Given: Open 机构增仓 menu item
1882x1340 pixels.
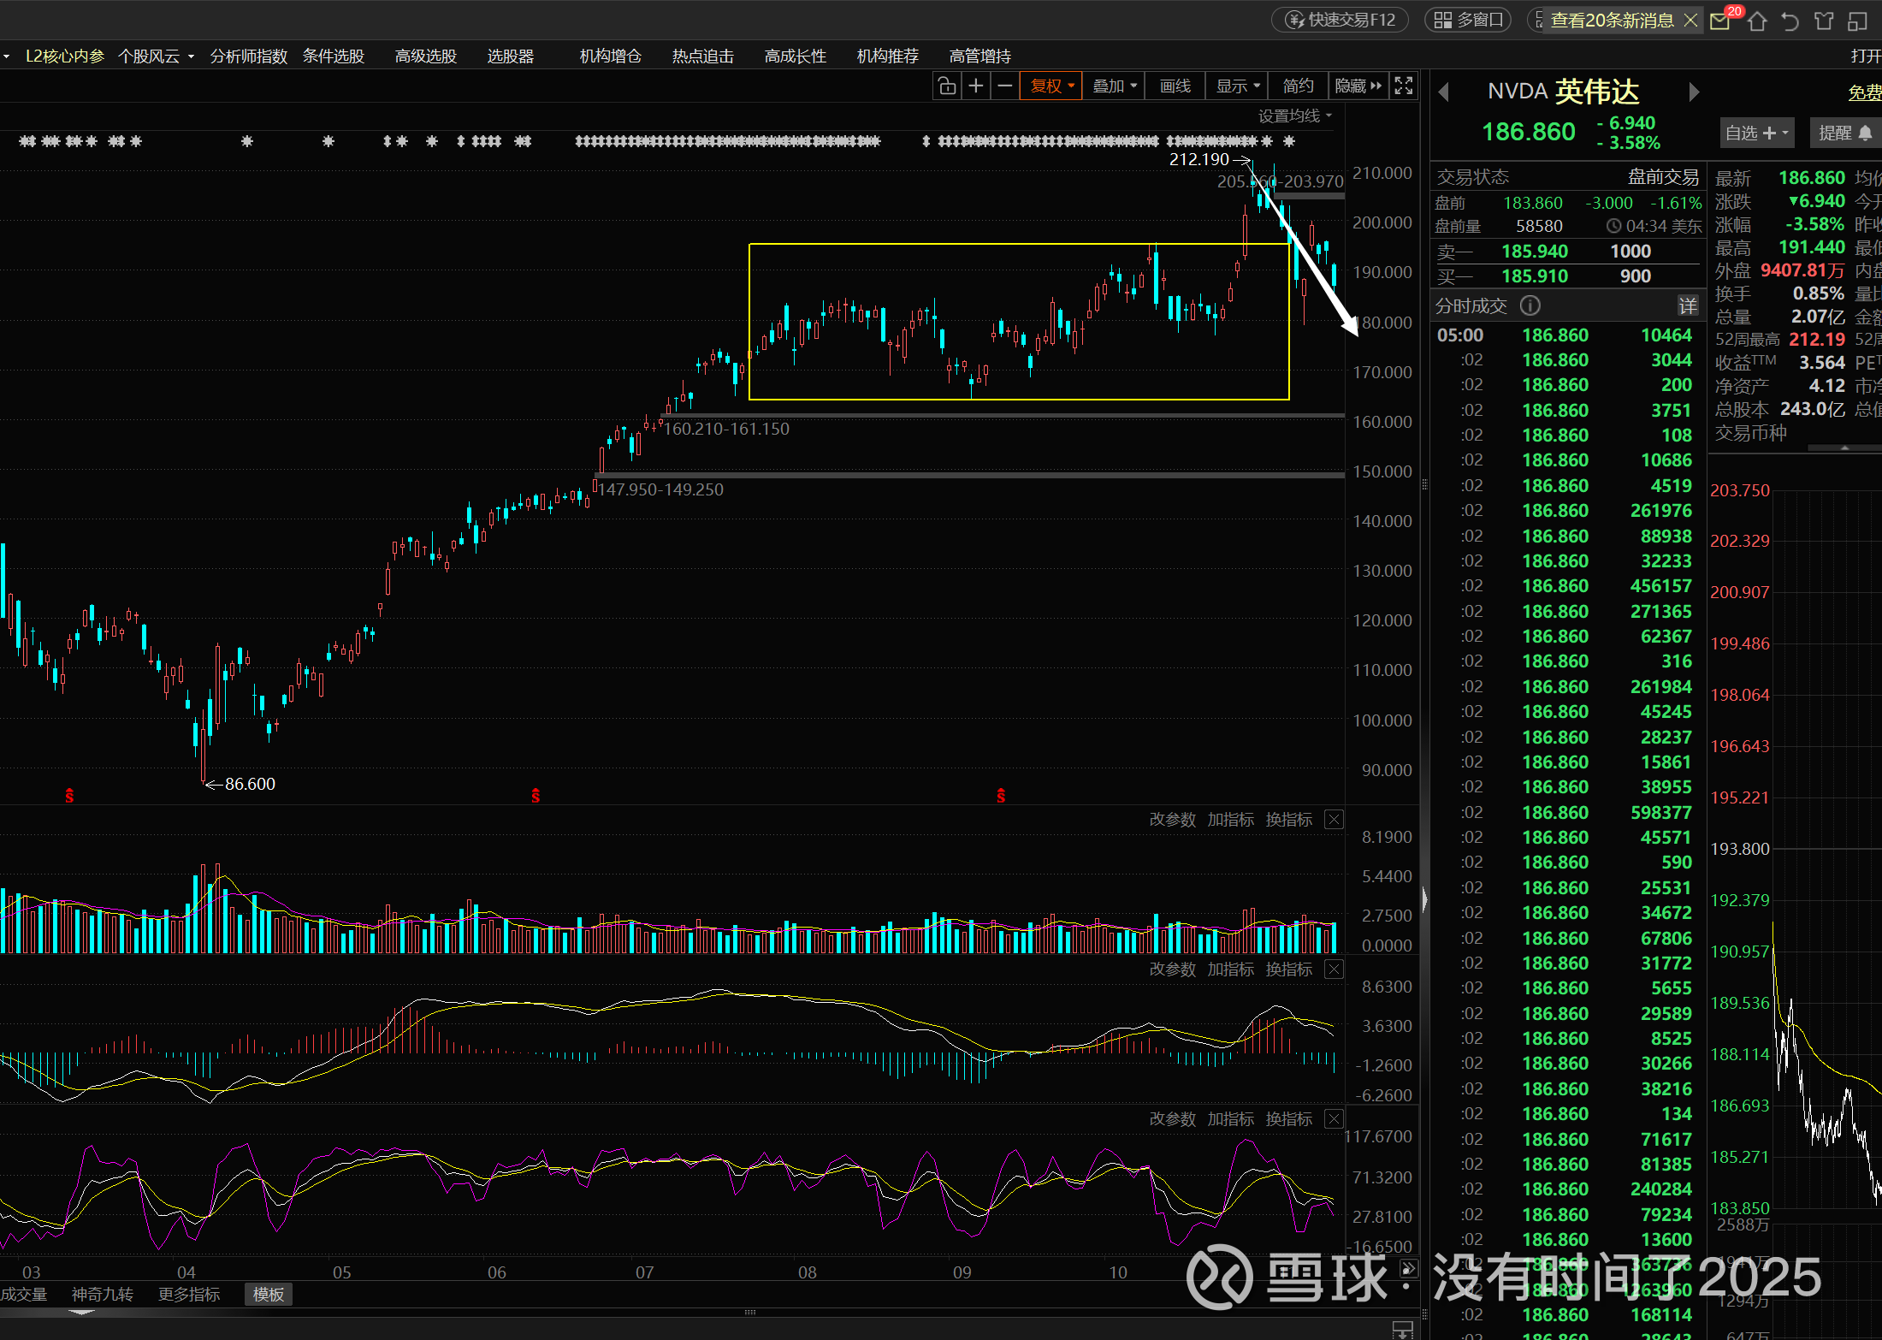Looking at the screenshot, I should point(610,56).
